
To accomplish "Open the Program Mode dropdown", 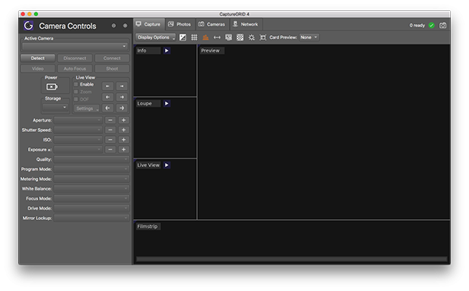I will [91, 169].
